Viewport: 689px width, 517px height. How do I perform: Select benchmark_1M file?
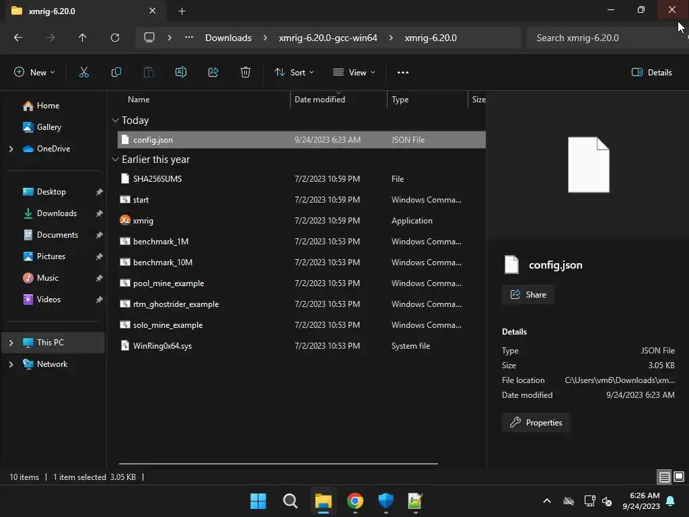click(301, 242)
